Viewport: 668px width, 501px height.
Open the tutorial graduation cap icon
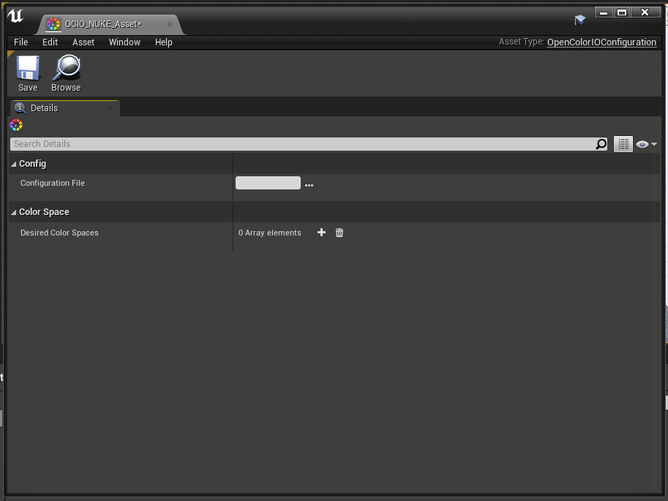point(579,20)
